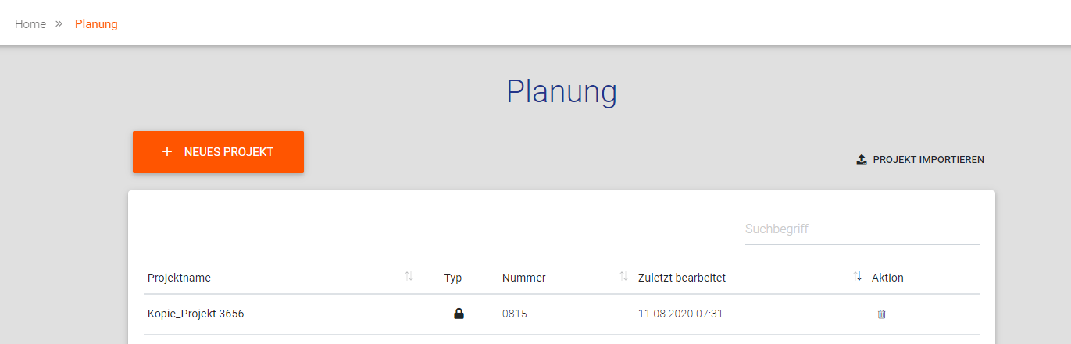Focus the Suchbegriff search field
The width and height of the screenshot is (1071, 344).
(x=862, y=229)
